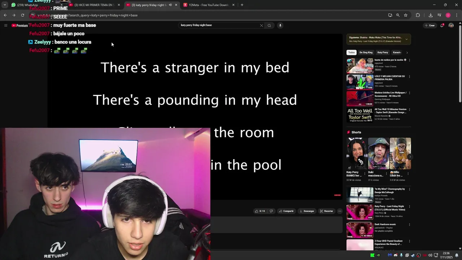The height and width of the screenshot is (260, 462).
Task: Switch to Y2Meta Free YouTube Downloader tab
Action: point(209,5)
